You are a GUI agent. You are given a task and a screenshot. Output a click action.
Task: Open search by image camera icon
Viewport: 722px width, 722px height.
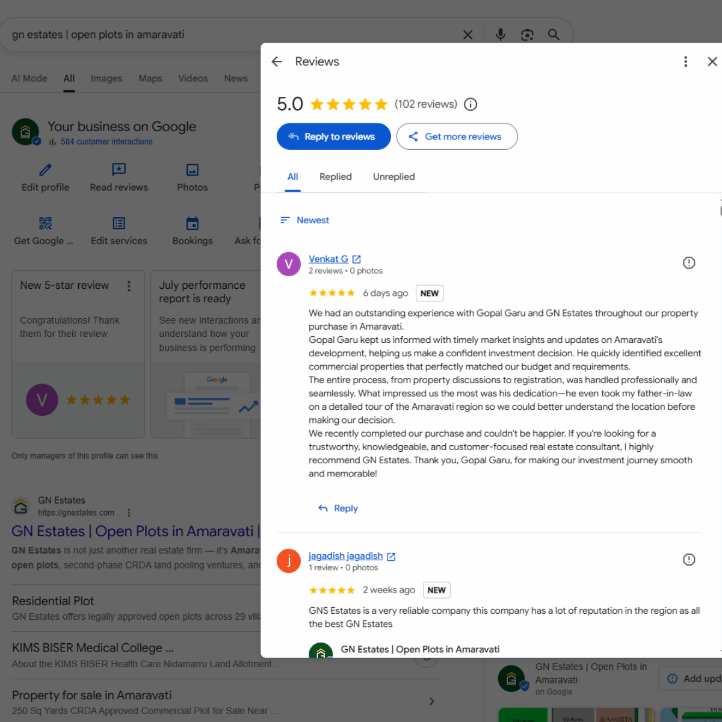tap(527, 35)
